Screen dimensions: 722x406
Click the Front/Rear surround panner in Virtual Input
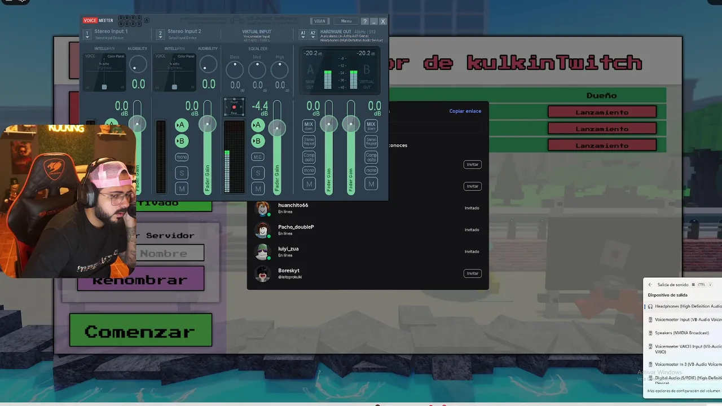pyautogui.click(x=234, y=107)
